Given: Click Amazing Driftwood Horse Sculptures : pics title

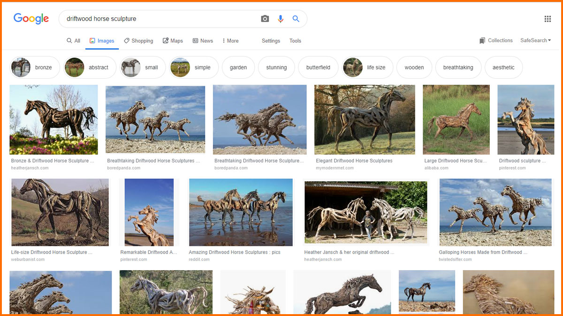Looking at the screenshot, I should click(x=235, y=252).
